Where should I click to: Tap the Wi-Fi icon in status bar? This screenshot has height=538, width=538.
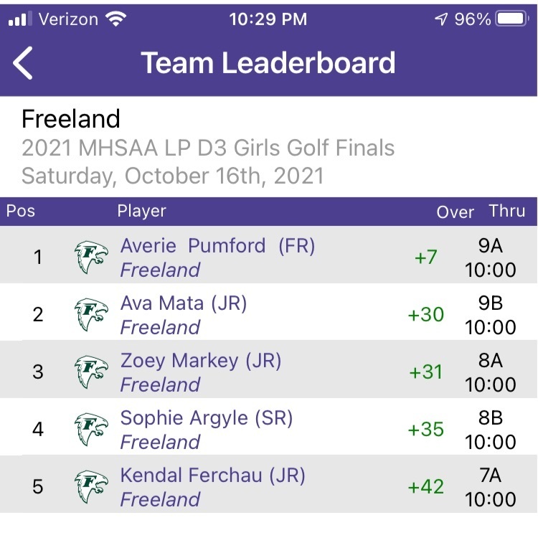coord(116,19)
